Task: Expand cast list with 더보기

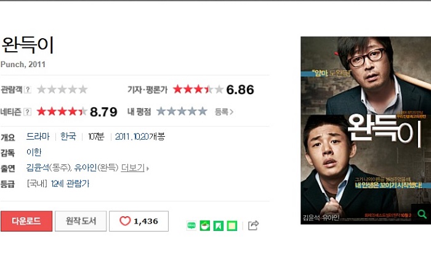Action: click(135, 168)
